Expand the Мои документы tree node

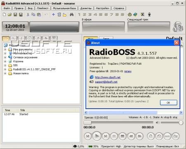[x=5, y=49]
